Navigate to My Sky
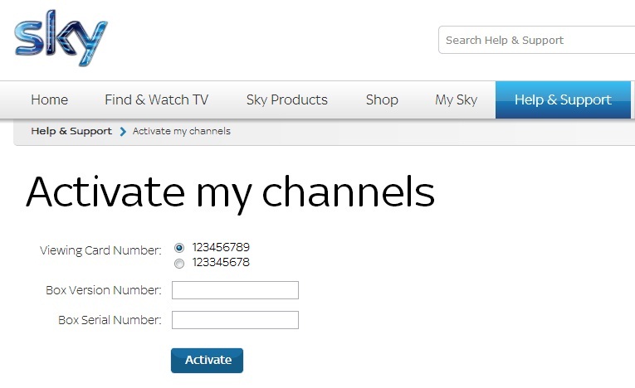The width and height of the screenshot is (635, 388). (456, 100)
